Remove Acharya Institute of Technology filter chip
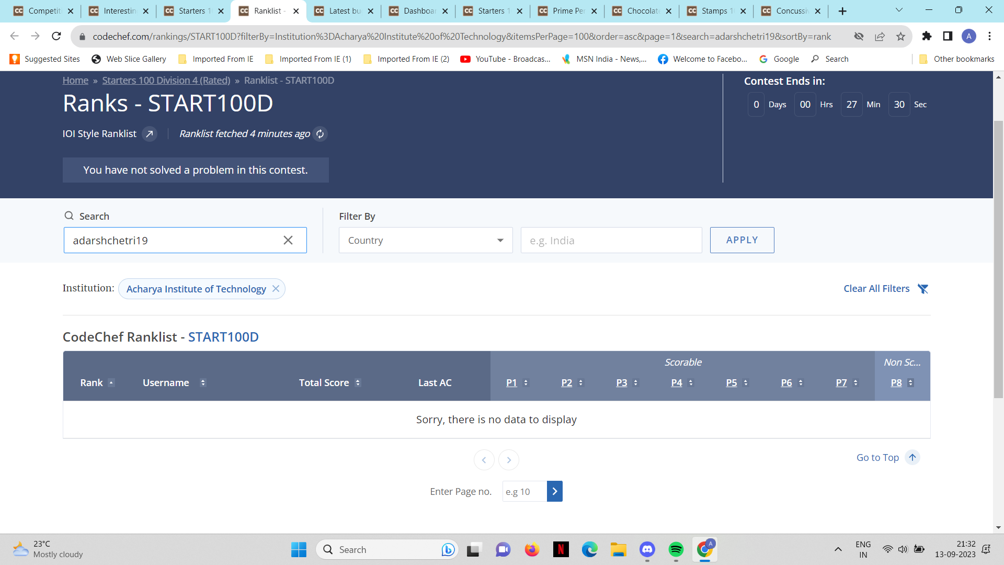Image resolution: width=1004 pixels, height=565 pixels. click(x=276, y=289)
